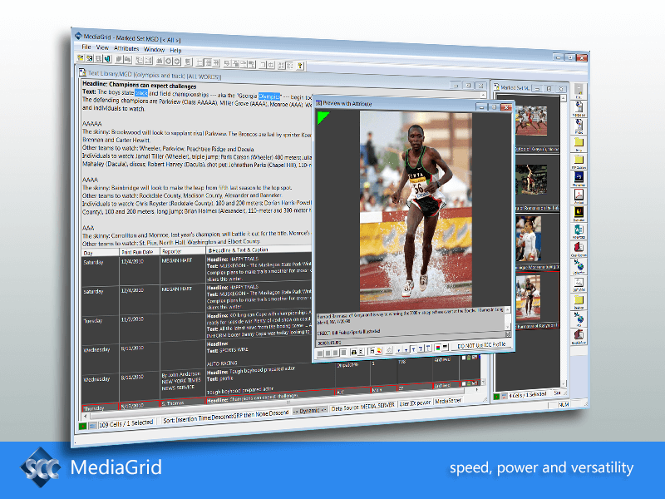
Task: Launch Illustrator from the right sidebar
Action: [579, 212]
